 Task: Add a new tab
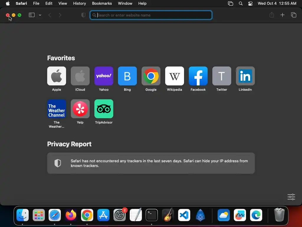coord(282,15)
